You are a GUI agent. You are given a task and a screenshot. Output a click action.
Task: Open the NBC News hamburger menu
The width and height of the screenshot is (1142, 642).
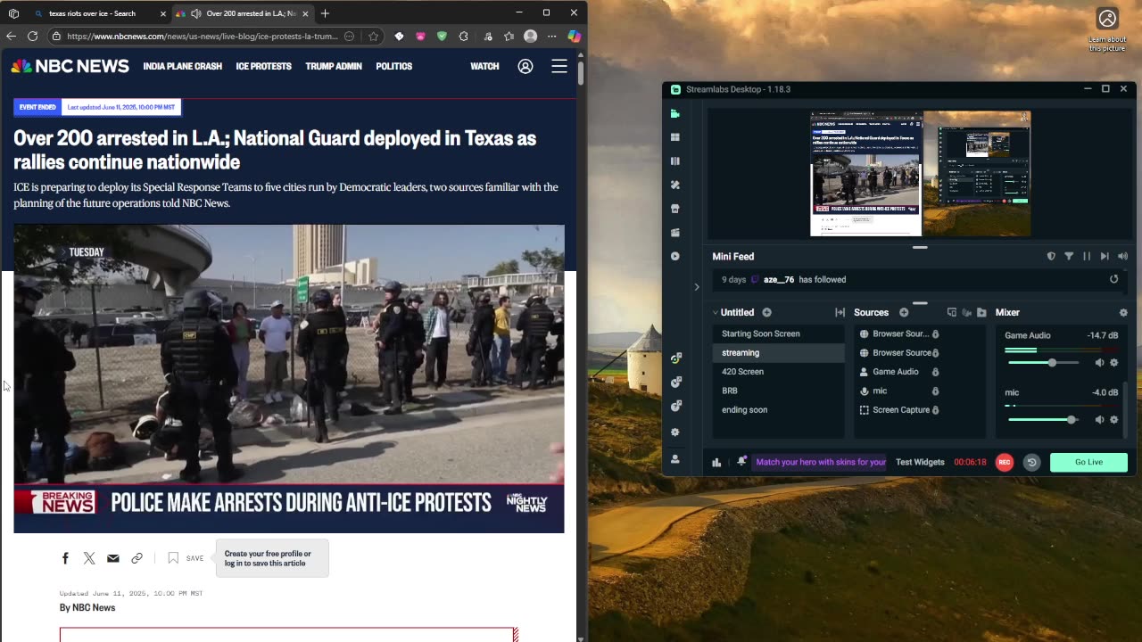559,66
